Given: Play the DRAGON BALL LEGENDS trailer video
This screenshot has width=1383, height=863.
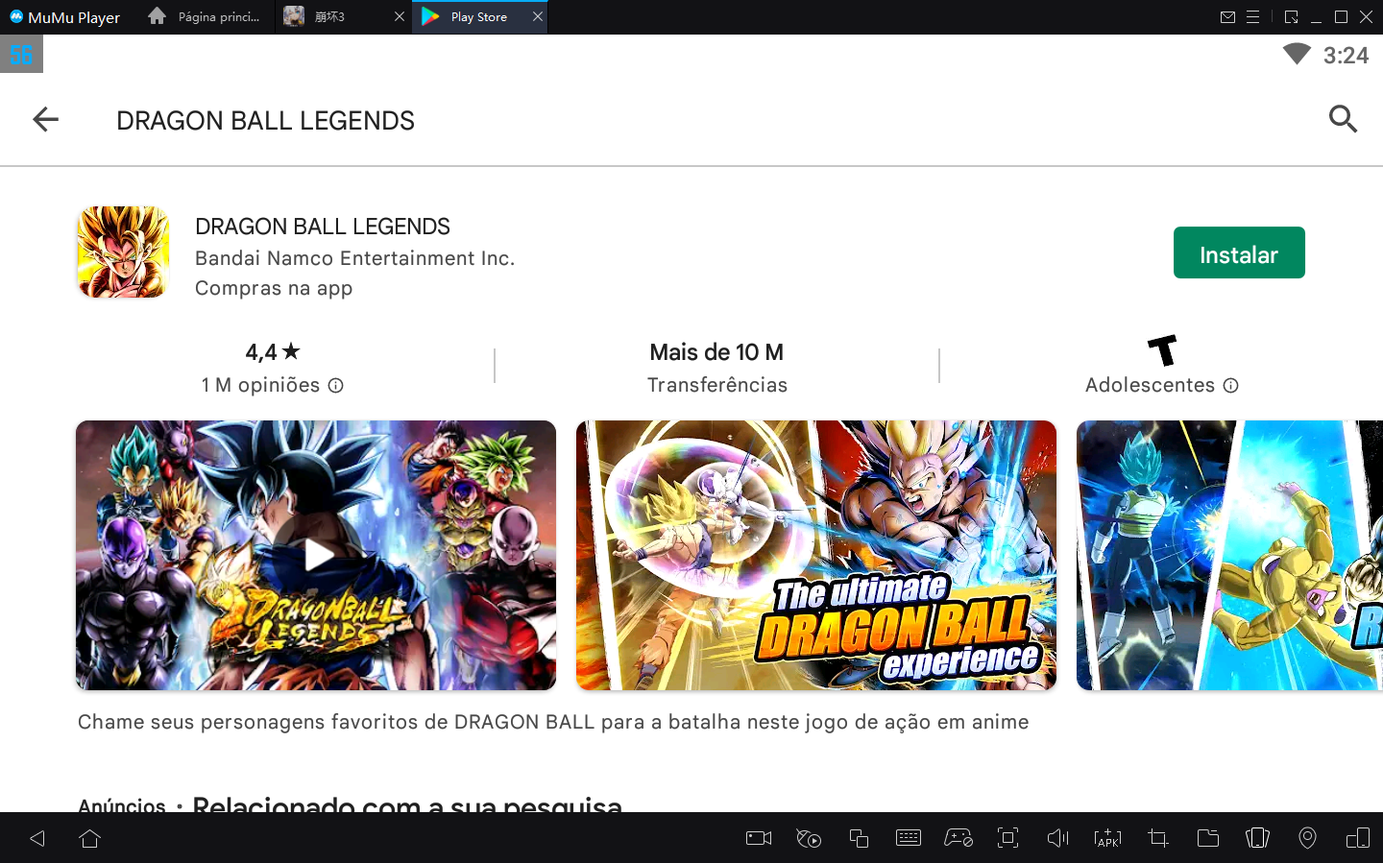Looking at the screenshot, I should 316,555.
